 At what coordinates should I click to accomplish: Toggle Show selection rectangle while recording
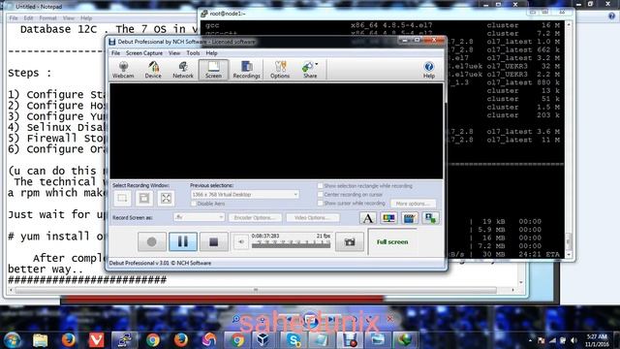[x=321, y=185]
